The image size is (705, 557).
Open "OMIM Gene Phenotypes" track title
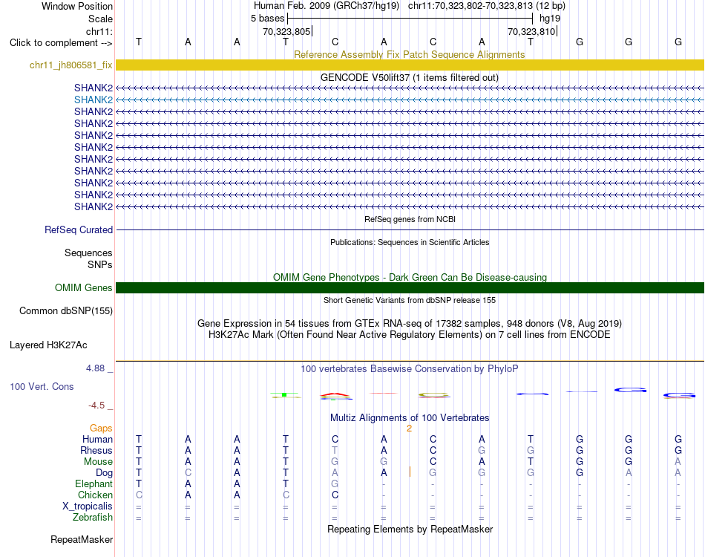410,277
